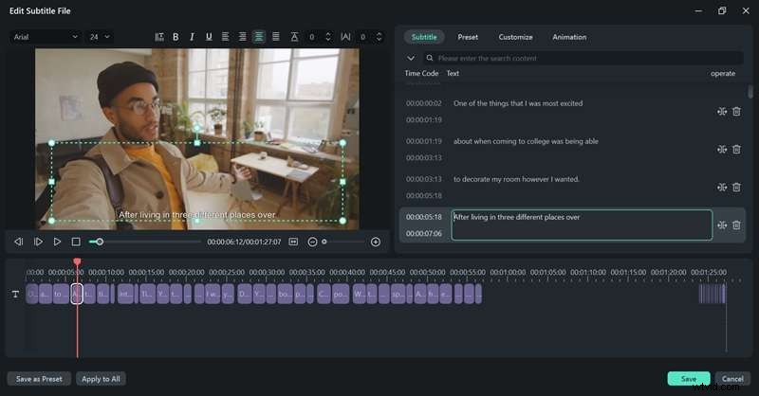Toggle italic text formatting

click(192, 37)
